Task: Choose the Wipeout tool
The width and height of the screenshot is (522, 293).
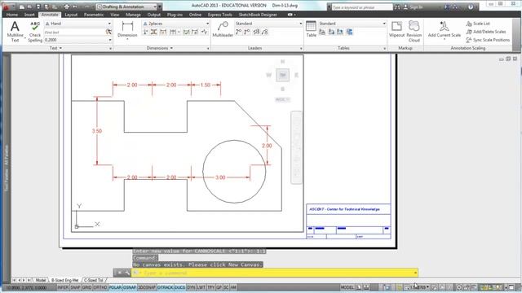Action: click(x=396, y=29)
